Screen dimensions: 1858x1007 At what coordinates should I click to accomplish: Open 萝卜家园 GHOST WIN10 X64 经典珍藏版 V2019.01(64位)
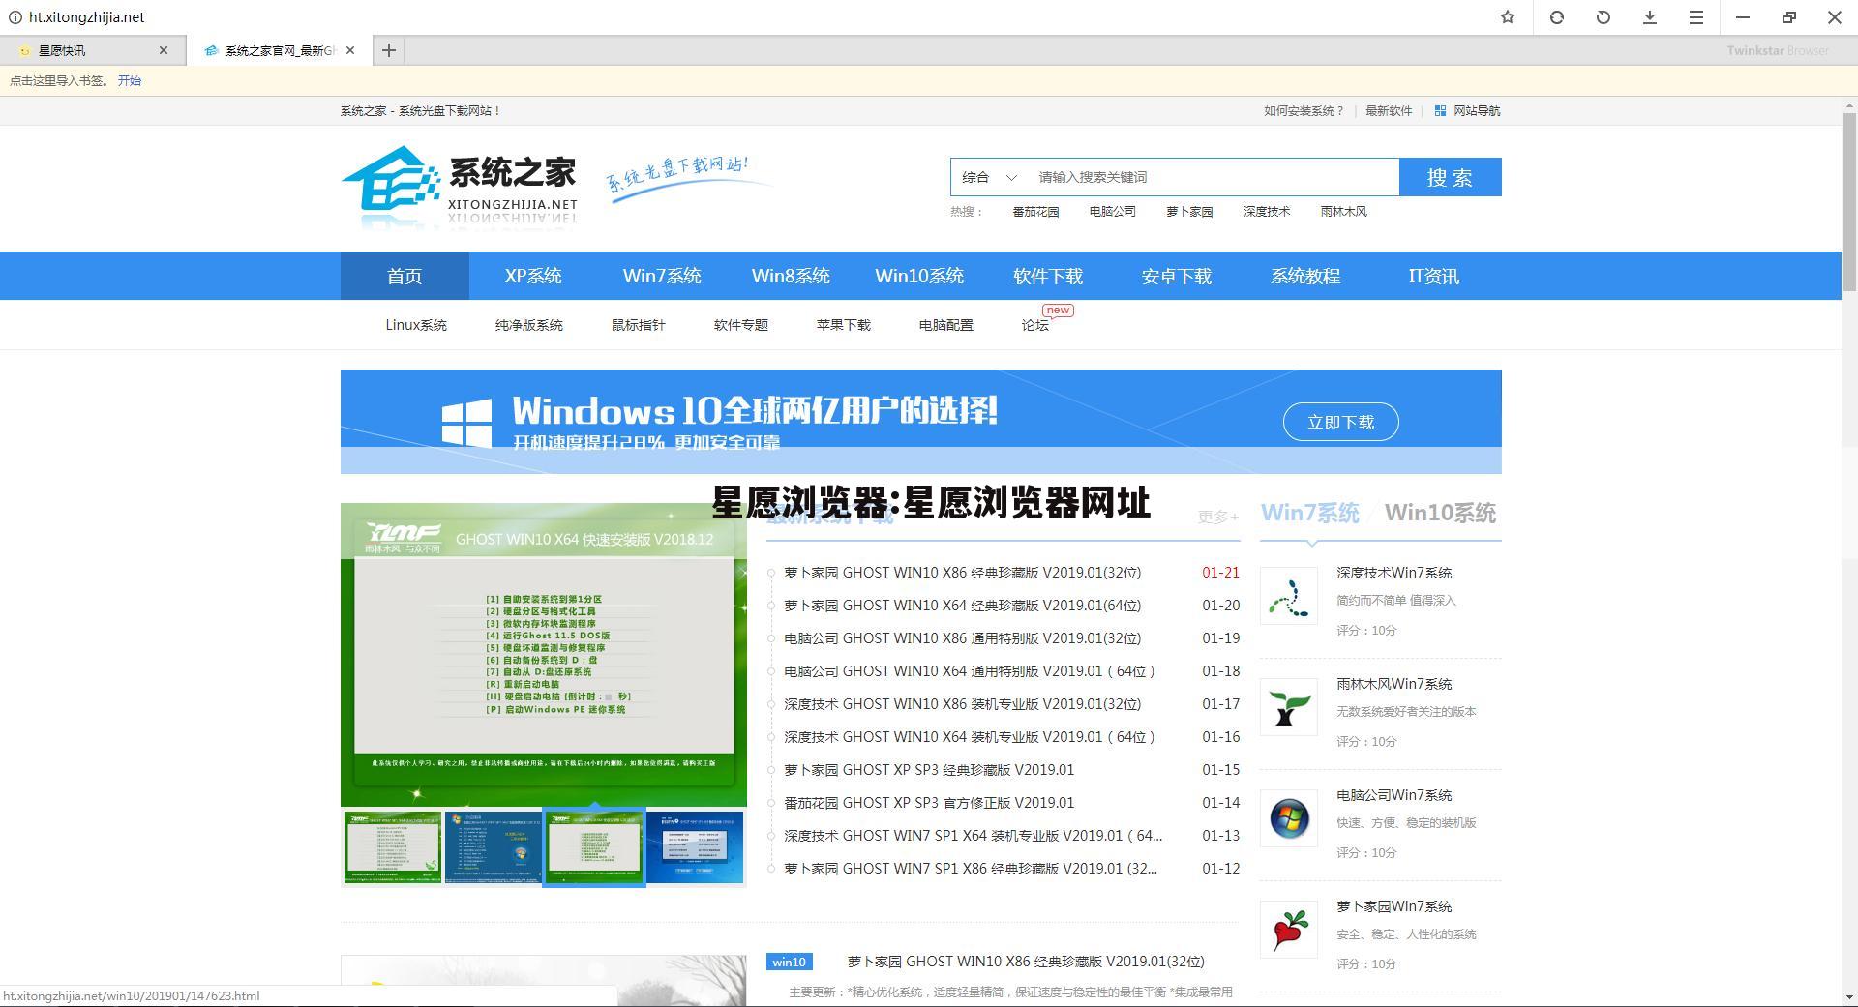pos(963,606)
